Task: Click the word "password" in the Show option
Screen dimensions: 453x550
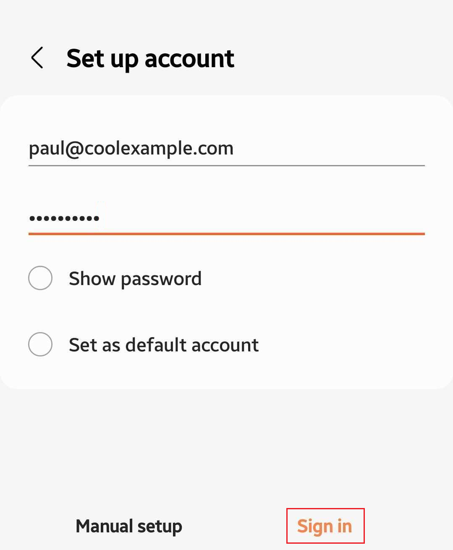Action: [x=161, y=279]
